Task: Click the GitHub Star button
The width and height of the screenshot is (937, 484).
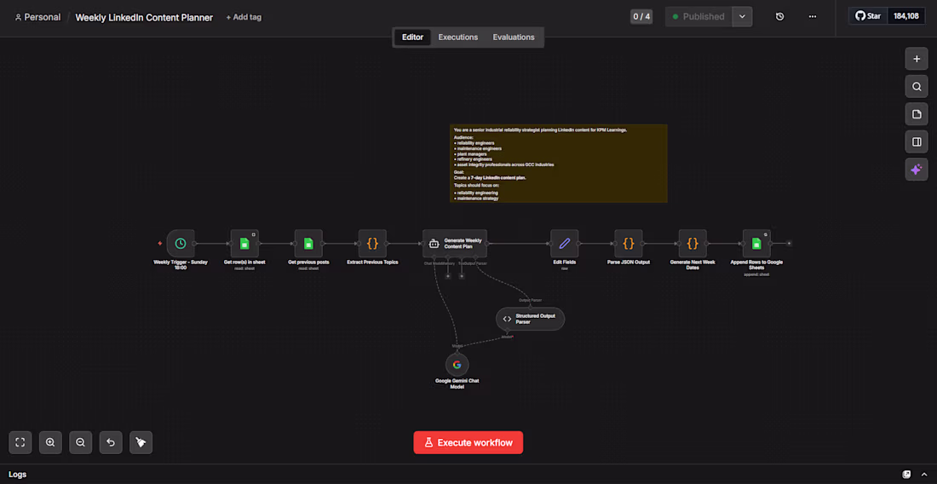Action: pos(868,16)
